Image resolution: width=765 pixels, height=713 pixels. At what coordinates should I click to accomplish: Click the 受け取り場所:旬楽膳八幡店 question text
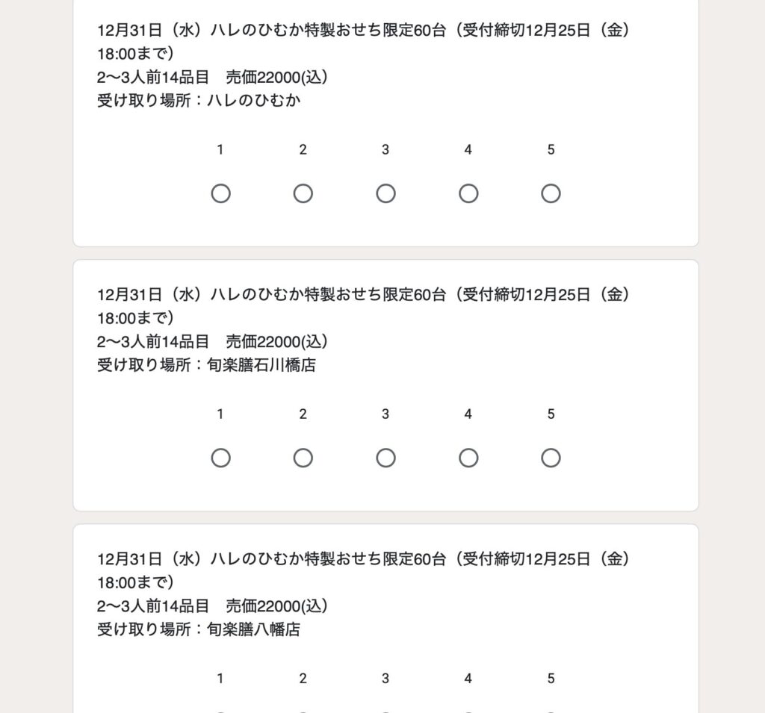[x=199, y=629]
